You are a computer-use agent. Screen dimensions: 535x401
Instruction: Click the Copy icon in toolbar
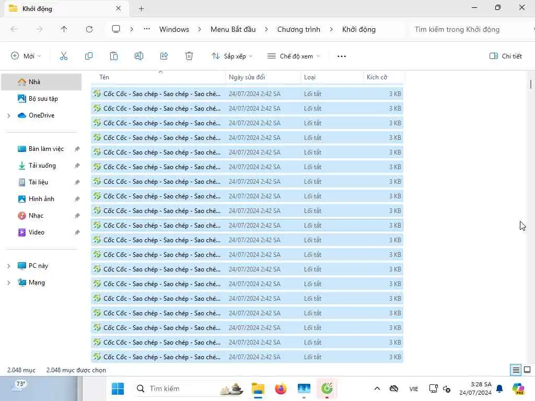click(x=89, y=56)
